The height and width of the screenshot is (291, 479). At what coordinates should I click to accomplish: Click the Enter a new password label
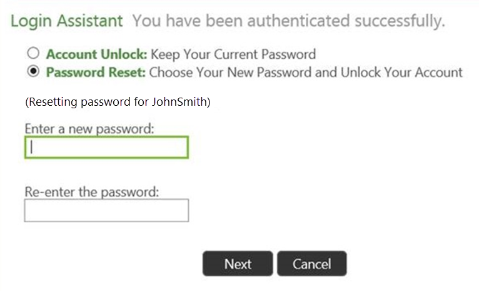point(89,129)
